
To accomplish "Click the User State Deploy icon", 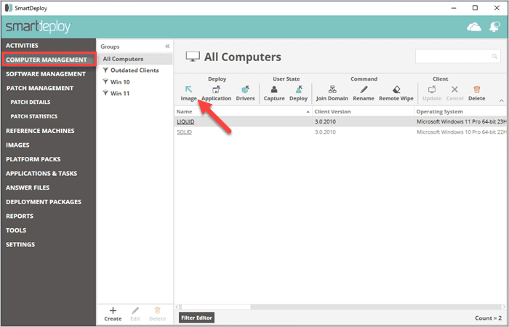I will click(x=299, y=89).
